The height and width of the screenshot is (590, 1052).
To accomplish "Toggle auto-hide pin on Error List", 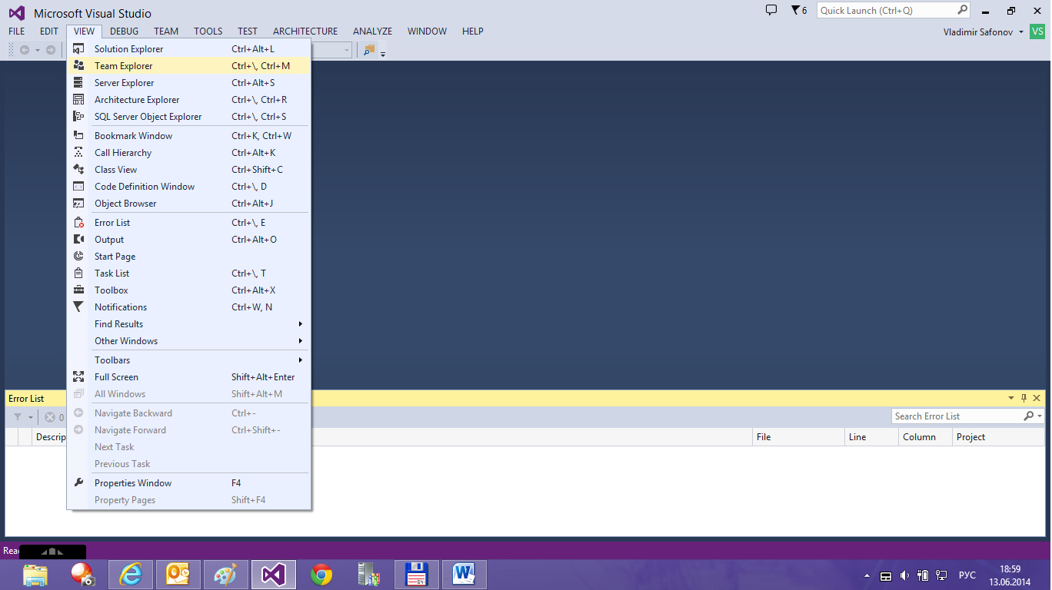I will point(1024,398).
